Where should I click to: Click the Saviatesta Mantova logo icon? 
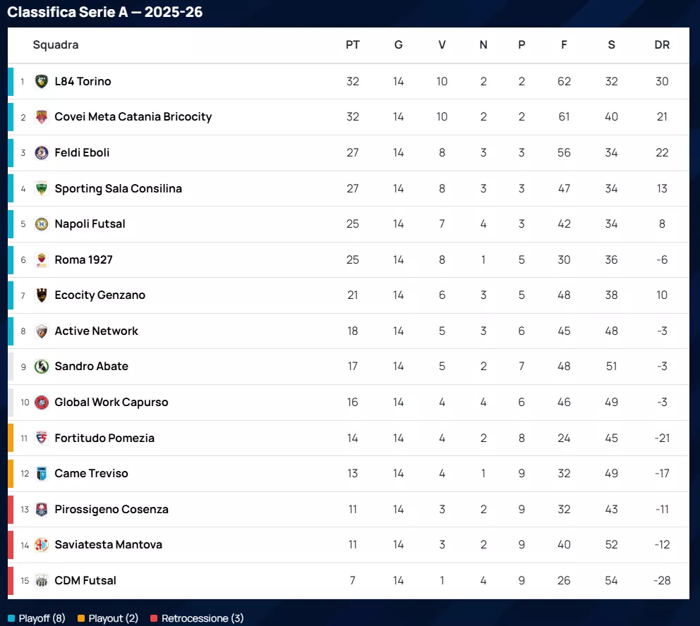42,545
